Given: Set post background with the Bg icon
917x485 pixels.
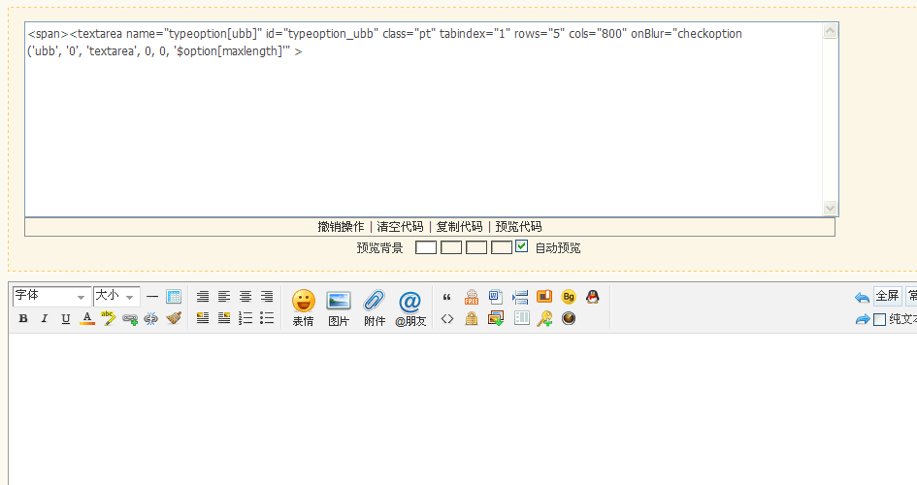Looking at the screenshot, I should (x=569, y=297).
